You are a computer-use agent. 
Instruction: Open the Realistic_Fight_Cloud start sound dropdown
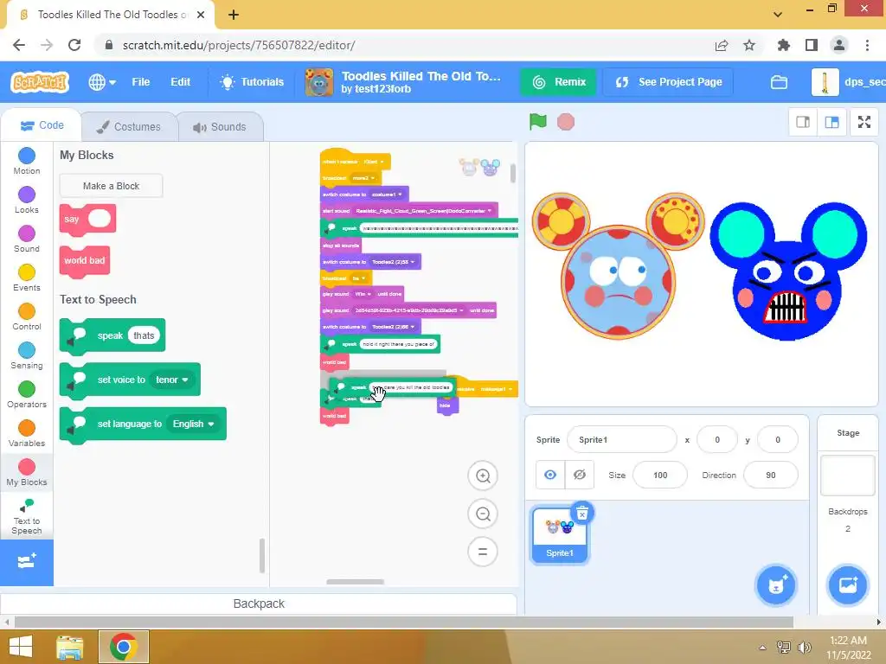point(423,211)
